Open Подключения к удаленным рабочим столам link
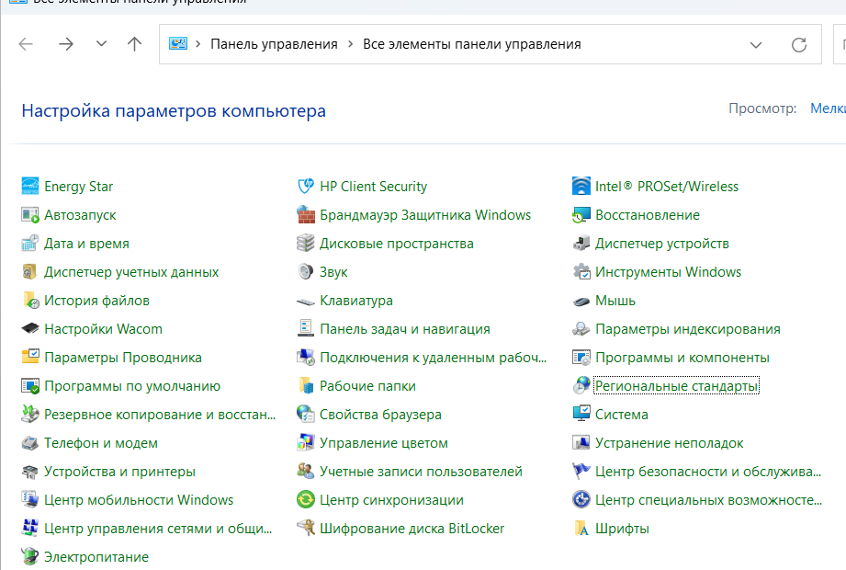The image size is (846, 570). 434,358
